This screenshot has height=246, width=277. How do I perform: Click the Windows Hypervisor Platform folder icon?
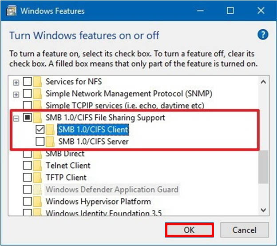38,201
